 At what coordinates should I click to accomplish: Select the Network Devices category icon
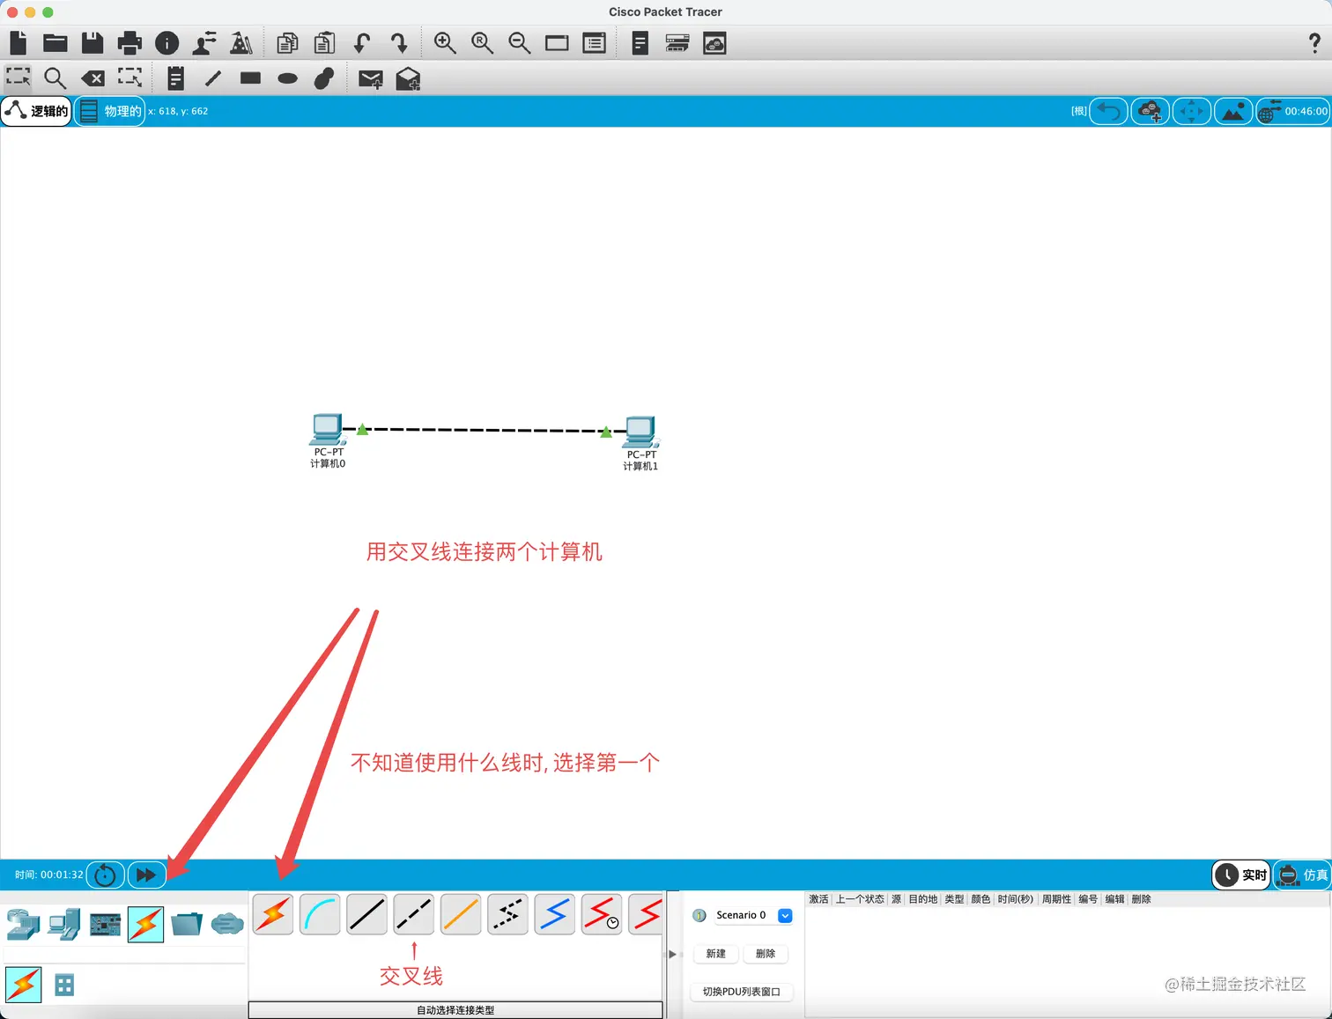point(23,924)
